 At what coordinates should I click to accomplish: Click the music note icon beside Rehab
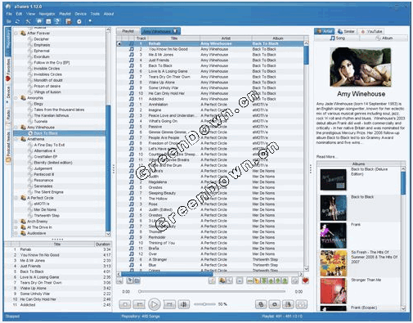pos(132,43)
